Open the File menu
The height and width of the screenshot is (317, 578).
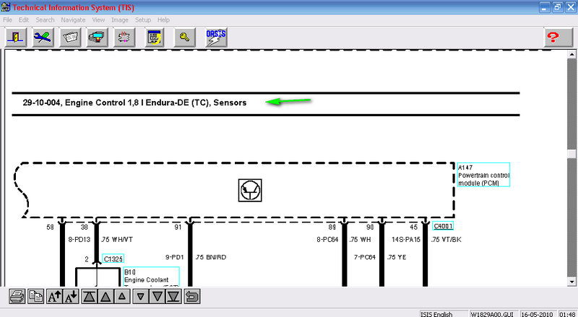tap(7, 19)
